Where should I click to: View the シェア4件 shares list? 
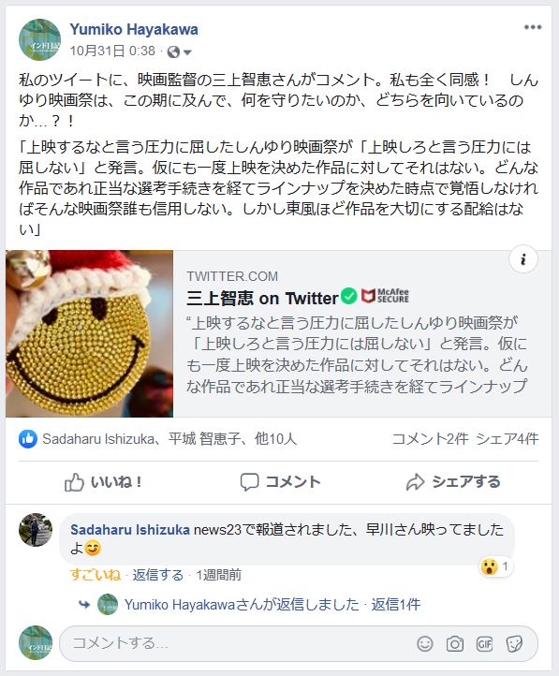pyautogui.click(x=508, y=439)
